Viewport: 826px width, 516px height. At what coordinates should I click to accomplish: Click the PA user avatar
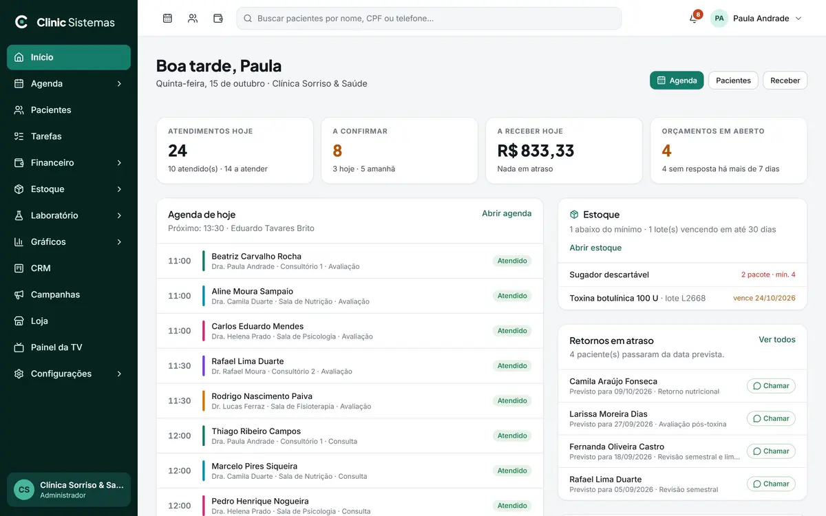[x=719, y=19]
